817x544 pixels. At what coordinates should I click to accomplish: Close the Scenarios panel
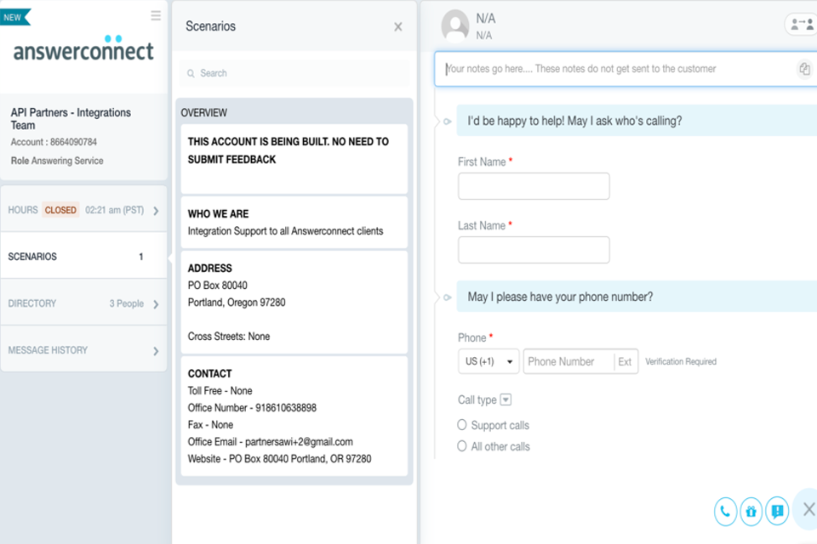398,26
